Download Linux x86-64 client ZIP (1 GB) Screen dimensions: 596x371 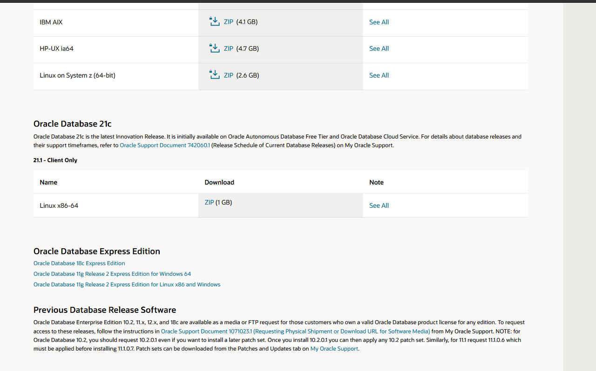click(x=209, y=202)
